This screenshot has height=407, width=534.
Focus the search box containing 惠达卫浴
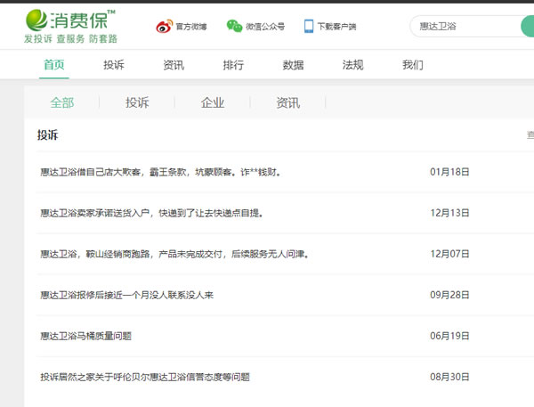point(463,27)
